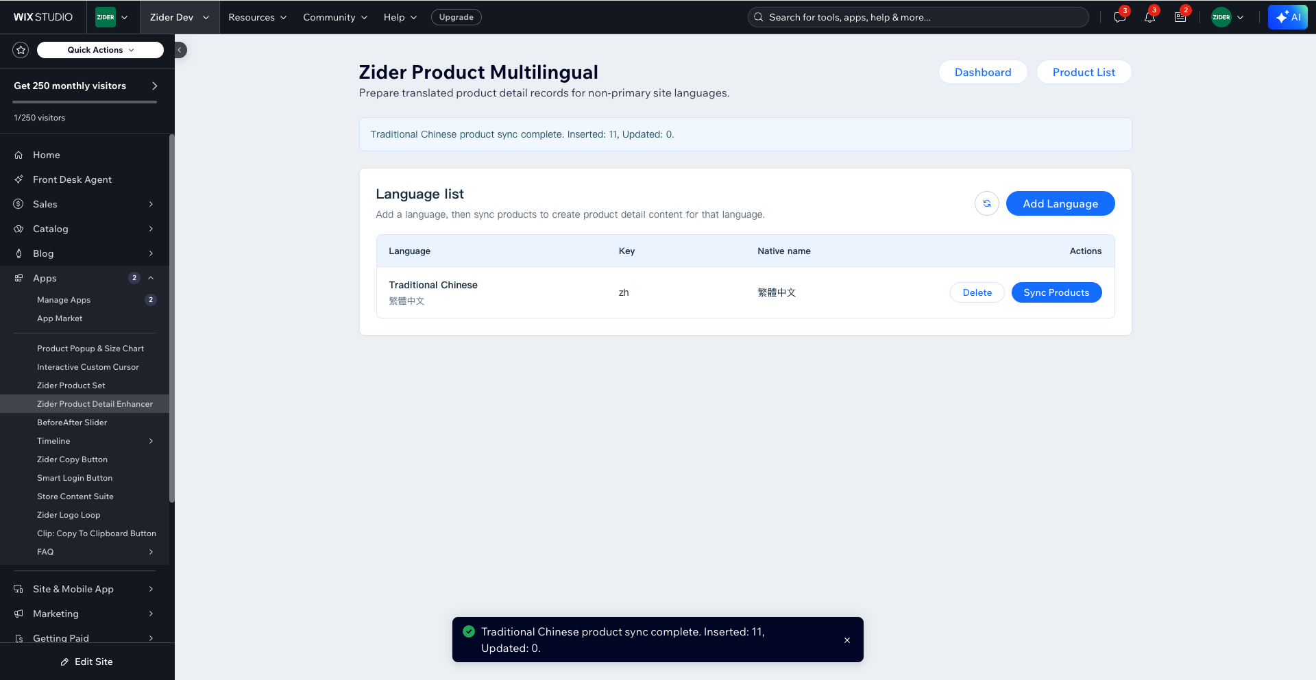The height and width of the screenshot is (680, 1316).
Task: Collapse the sidebar with arrow icon
Action: (x=180, y=50)
